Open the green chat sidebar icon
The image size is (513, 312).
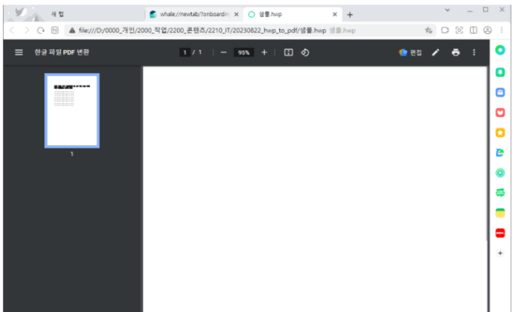(x=500, y=193)
